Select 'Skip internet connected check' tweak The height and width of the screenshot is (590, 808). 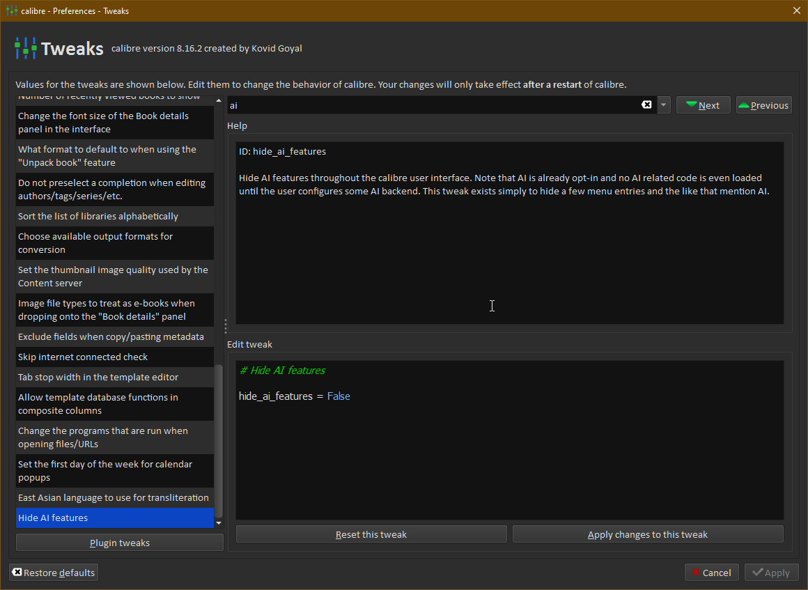[x=114, y=357]
